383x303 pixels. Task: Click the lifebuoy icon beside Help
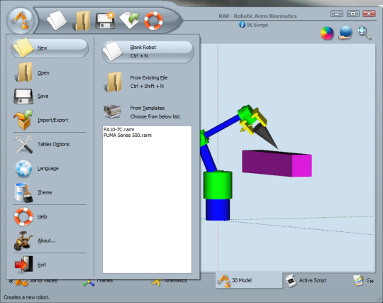point(23,216)
